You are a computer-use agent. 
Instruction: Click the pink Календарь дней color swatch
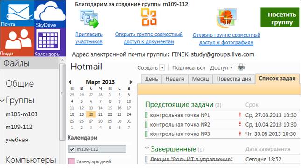pos(71,161)
